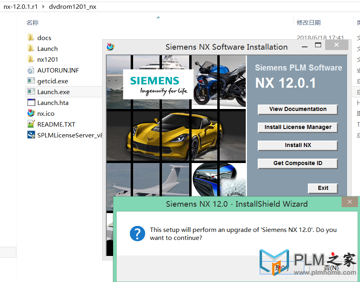The image size is (360, 282).
Task: Click Get Composite ID button
Action: pyautogui.click(x=298, y=163)
